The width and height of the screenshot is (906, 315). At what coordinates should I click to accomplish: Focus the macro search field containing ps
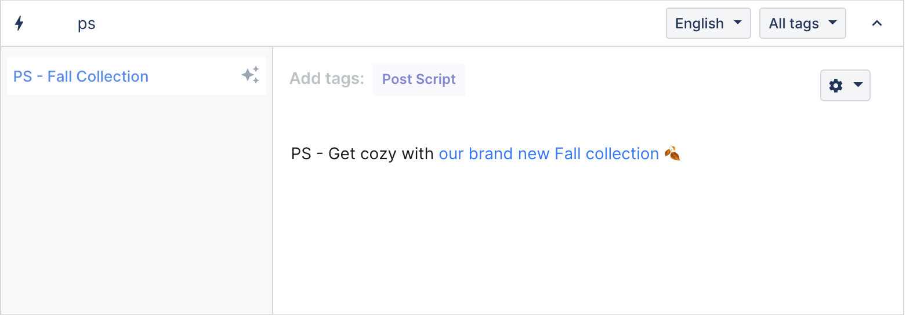click(x=348, y=24)
